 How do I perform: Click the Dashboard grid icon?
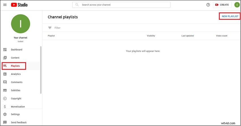pyautogui.click(x=5, y=49)
